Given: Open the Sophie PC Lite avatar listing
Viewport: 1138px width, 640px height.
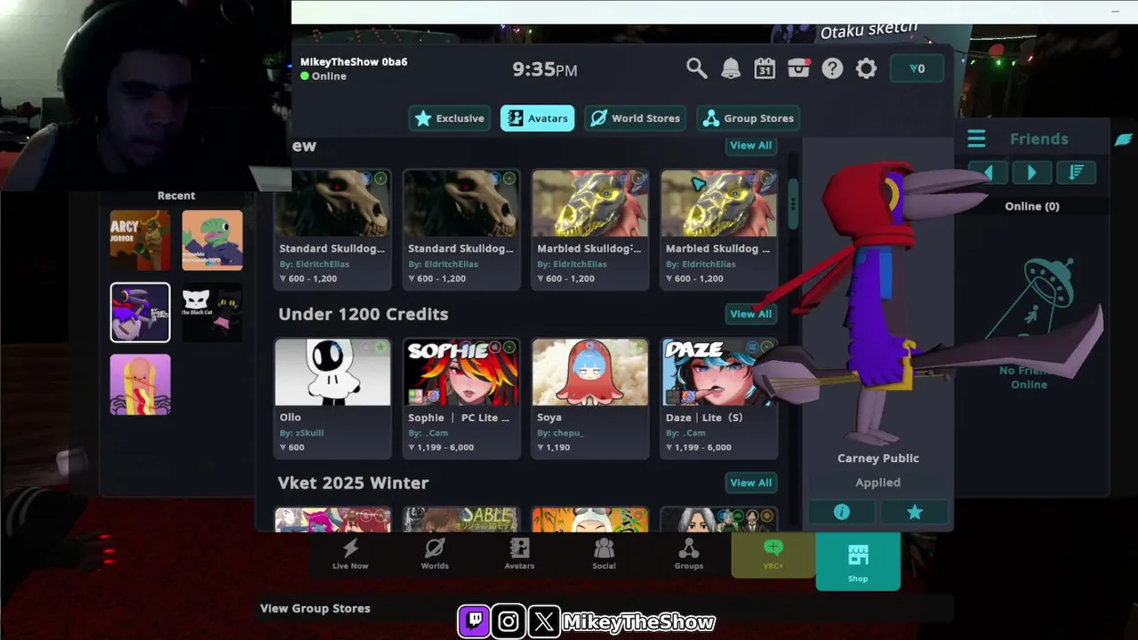Looking at the screenshot, I should 461,398.
